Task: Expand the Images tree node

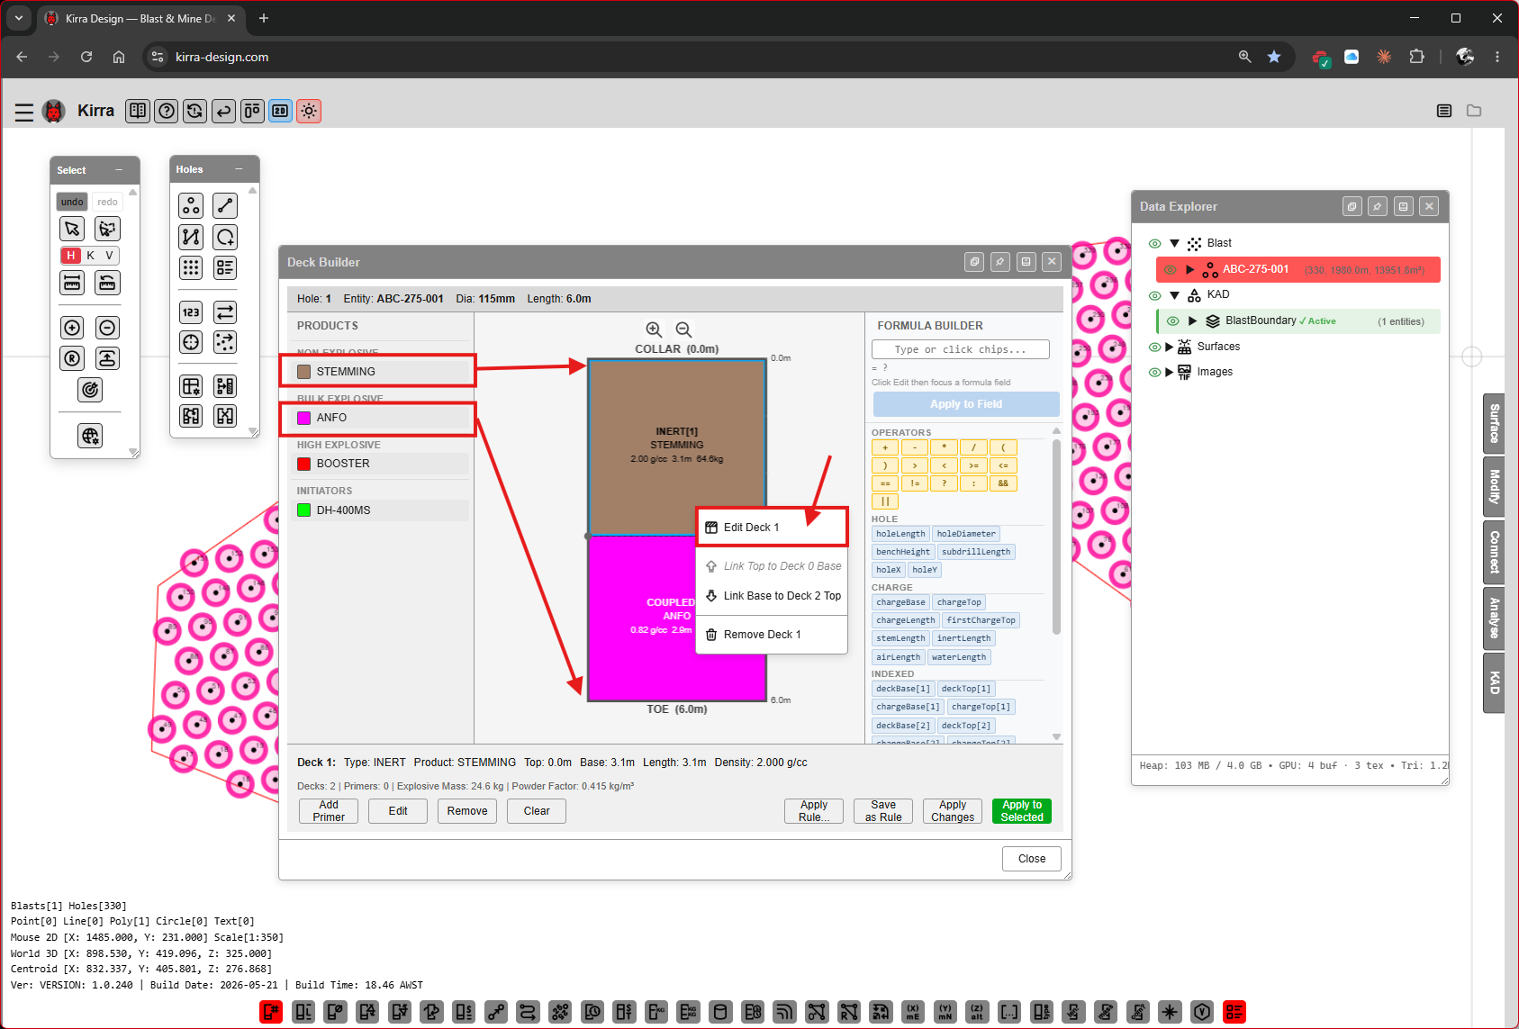Action: click(x=1169, y=372)
